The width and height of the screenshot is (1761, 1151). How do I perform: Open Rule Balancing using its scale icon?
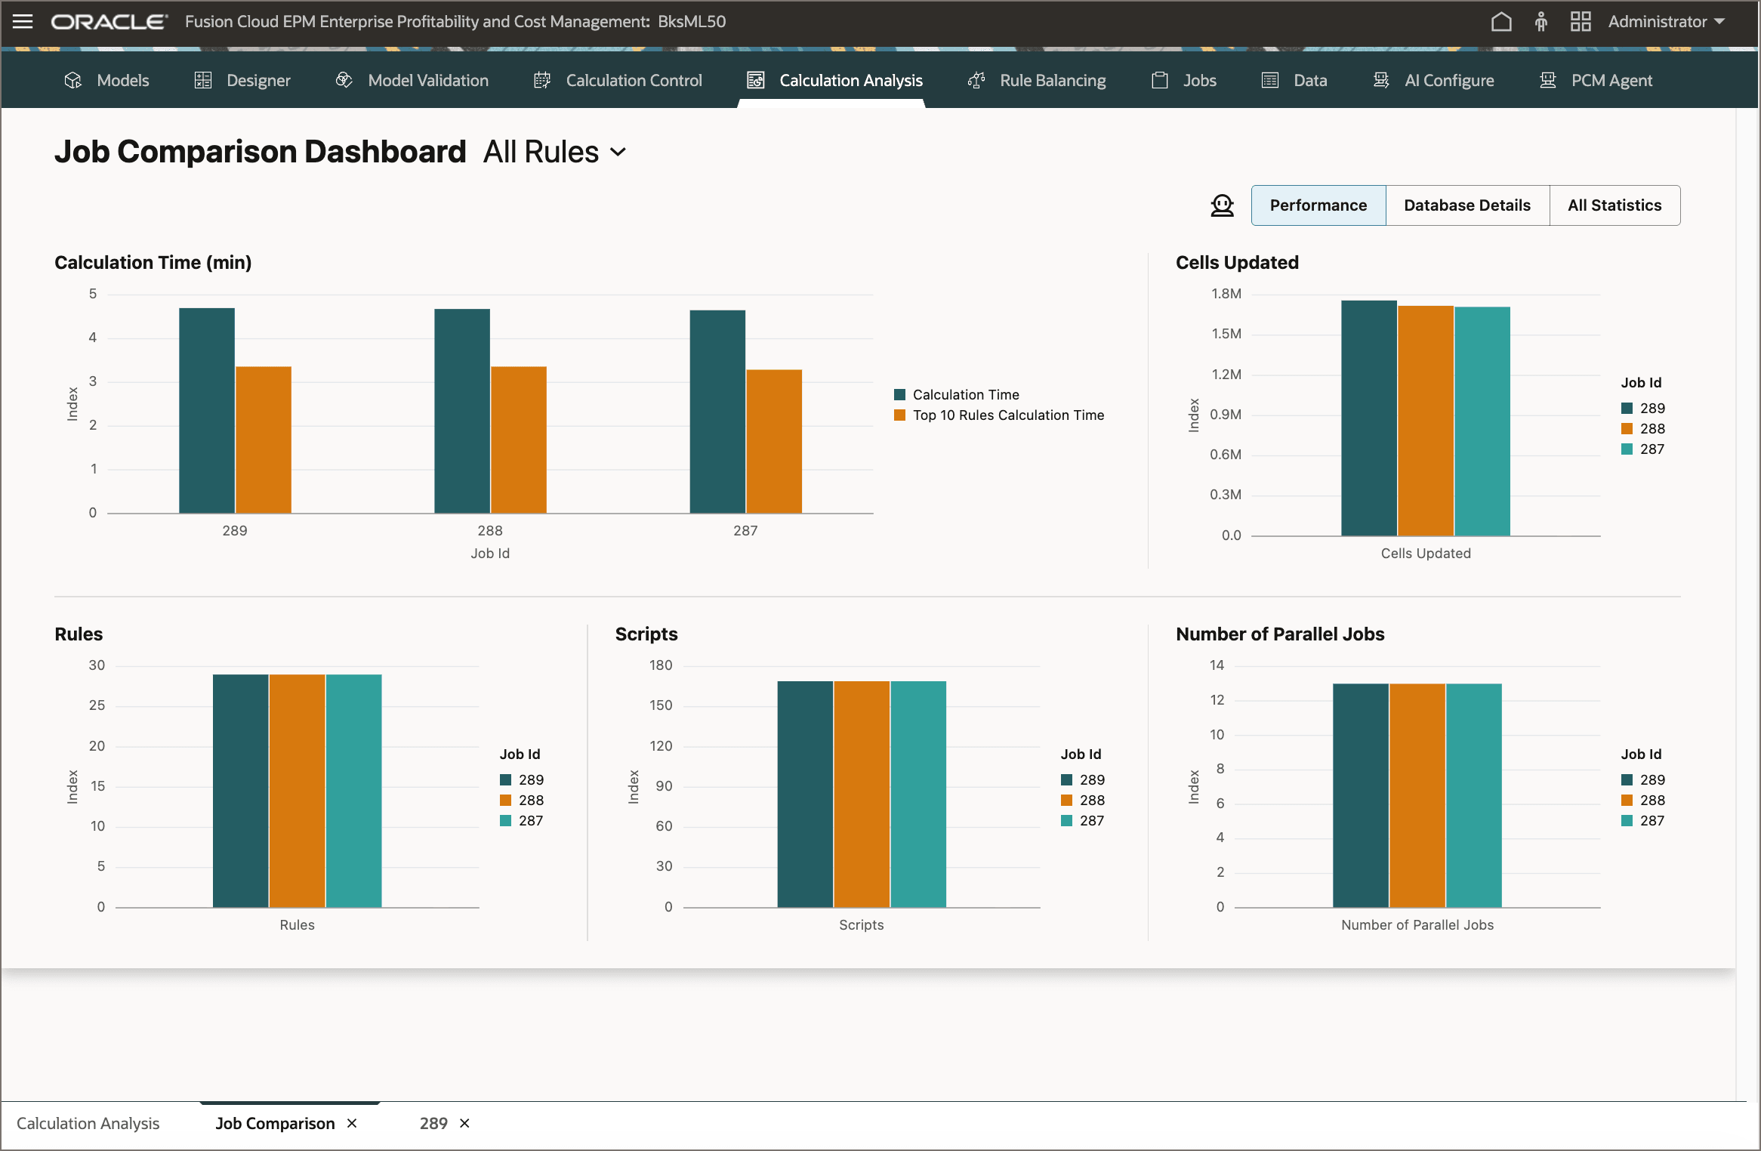976,79
